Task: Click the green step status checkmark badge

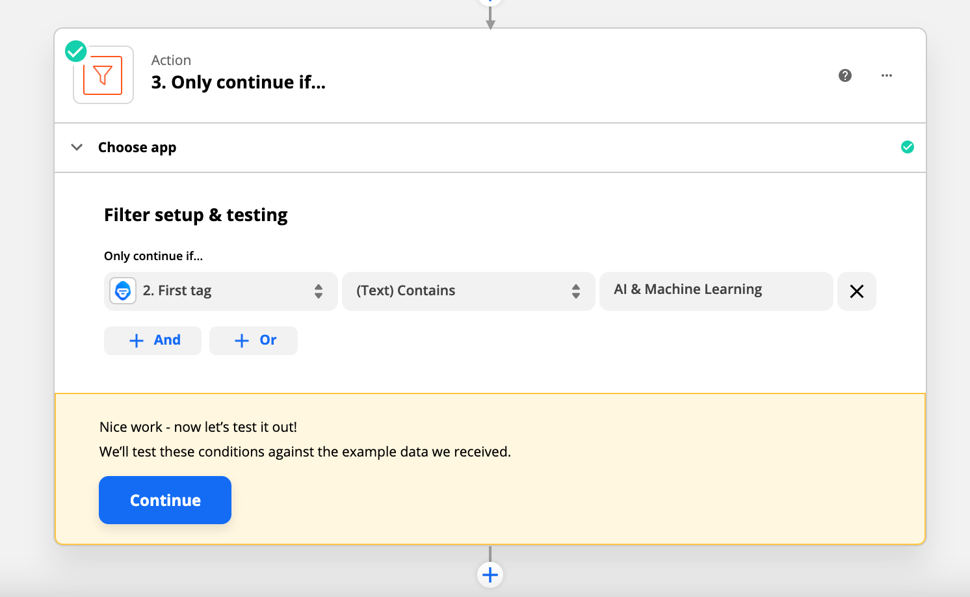Action: coord(76,51)
